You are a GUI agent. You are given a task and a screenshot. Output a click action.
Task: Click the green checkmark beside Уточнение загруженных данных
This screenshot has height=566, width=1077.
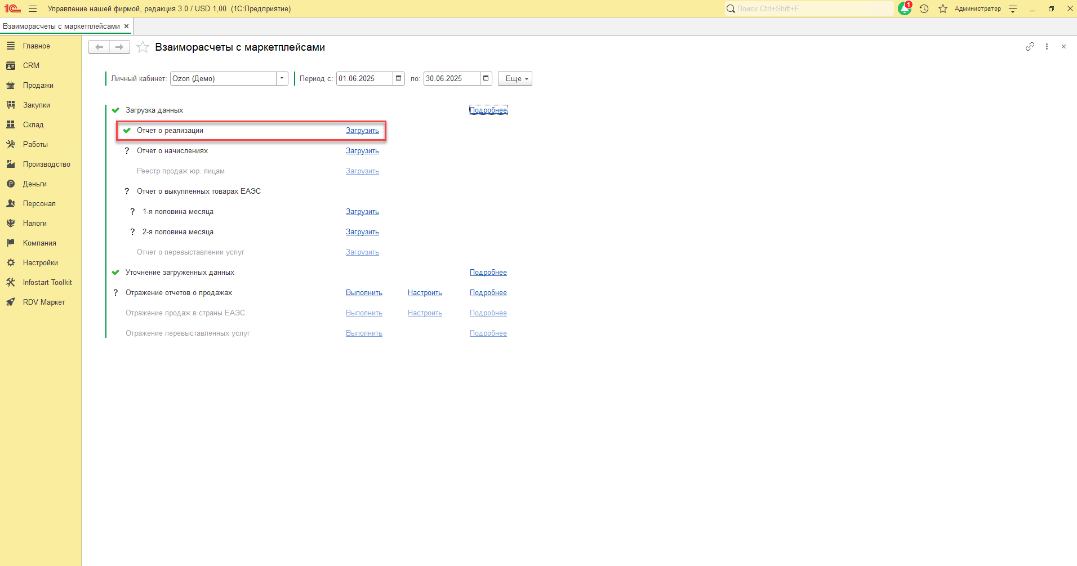click(115, 273)
